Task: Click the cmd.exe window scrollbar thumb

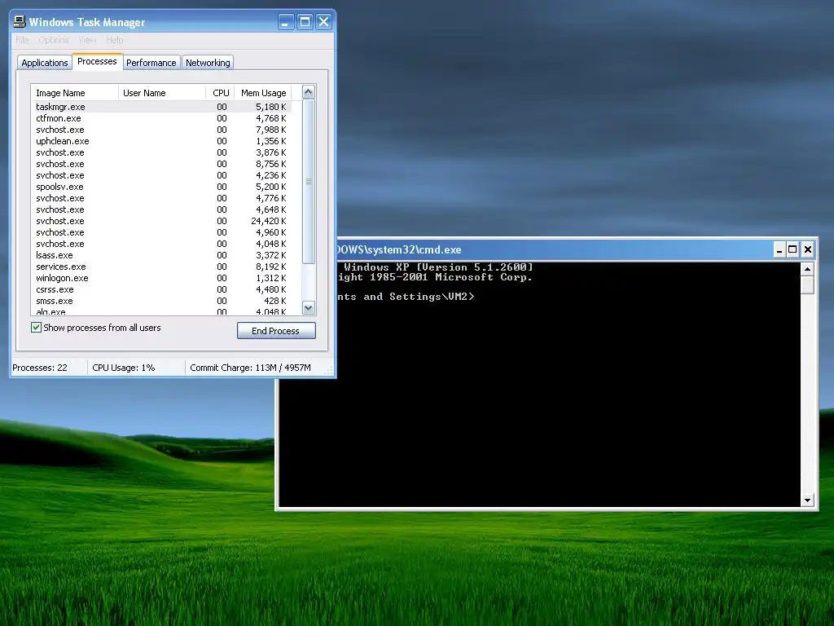Action: pyautogui.click(x=807, y=284)
